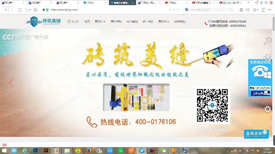The width and height of the screenshot is (275, 154).
Task: Open orange WPS Presentation P icon in taskbar
Action: click(x=131, y=151)
